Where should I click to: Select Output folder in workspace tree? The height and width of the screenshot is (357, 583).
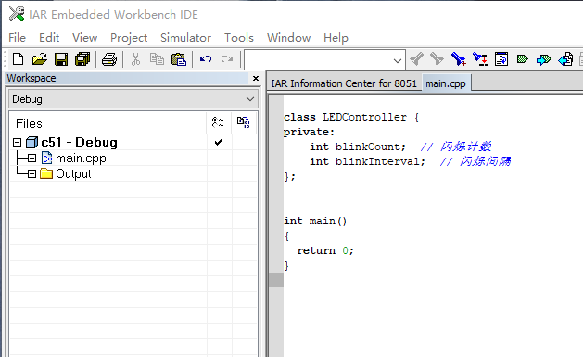[x=73, y=173]
